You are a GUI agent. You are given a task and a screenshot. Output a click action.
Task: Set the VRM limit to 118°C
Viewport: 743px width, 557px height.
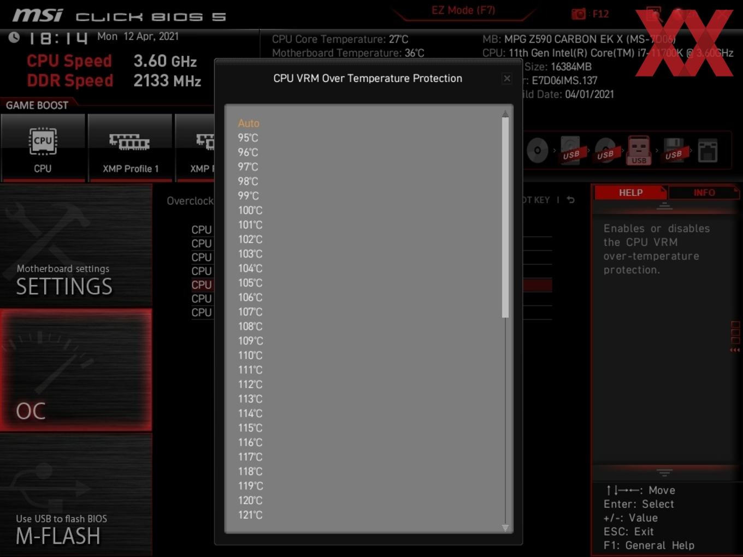[x=250, y=471]
